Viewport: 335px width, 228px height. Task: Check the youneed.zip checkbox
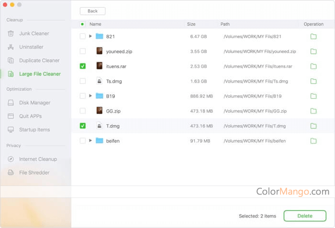pos(83,51)
